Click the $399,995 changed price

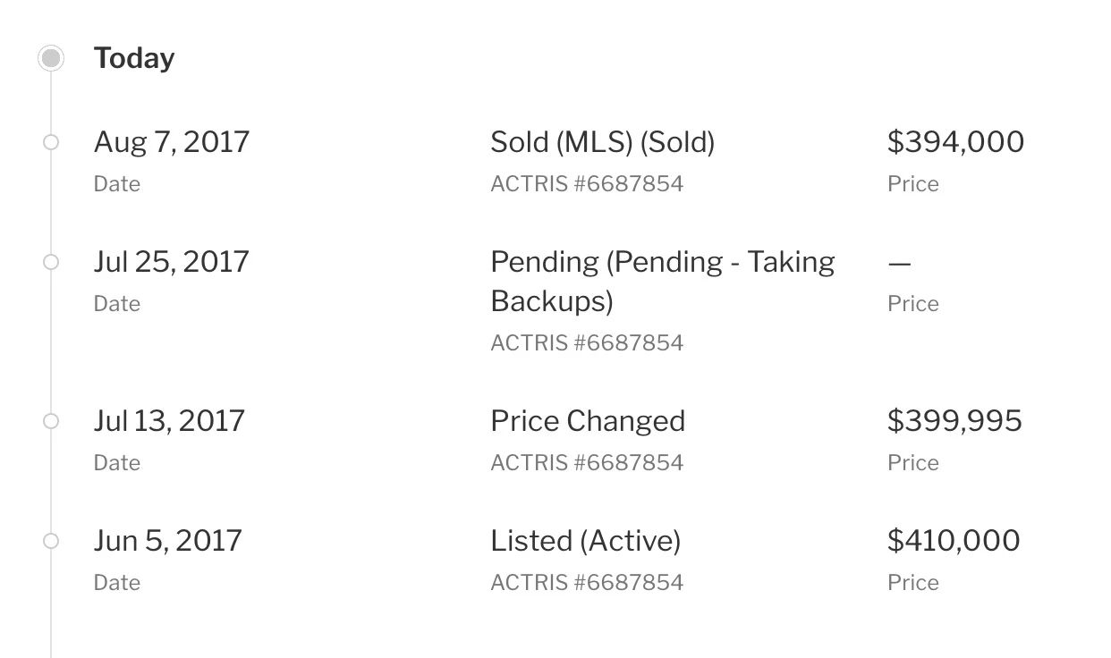pos(954,421)
